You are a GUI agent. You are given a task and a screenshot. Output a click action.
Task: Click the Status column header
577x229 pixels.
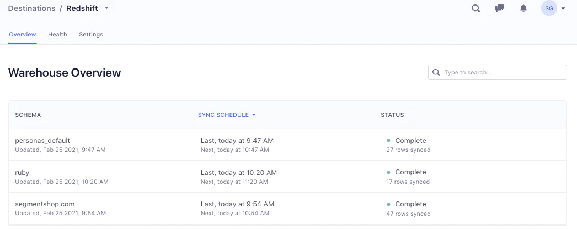(392, 115)
